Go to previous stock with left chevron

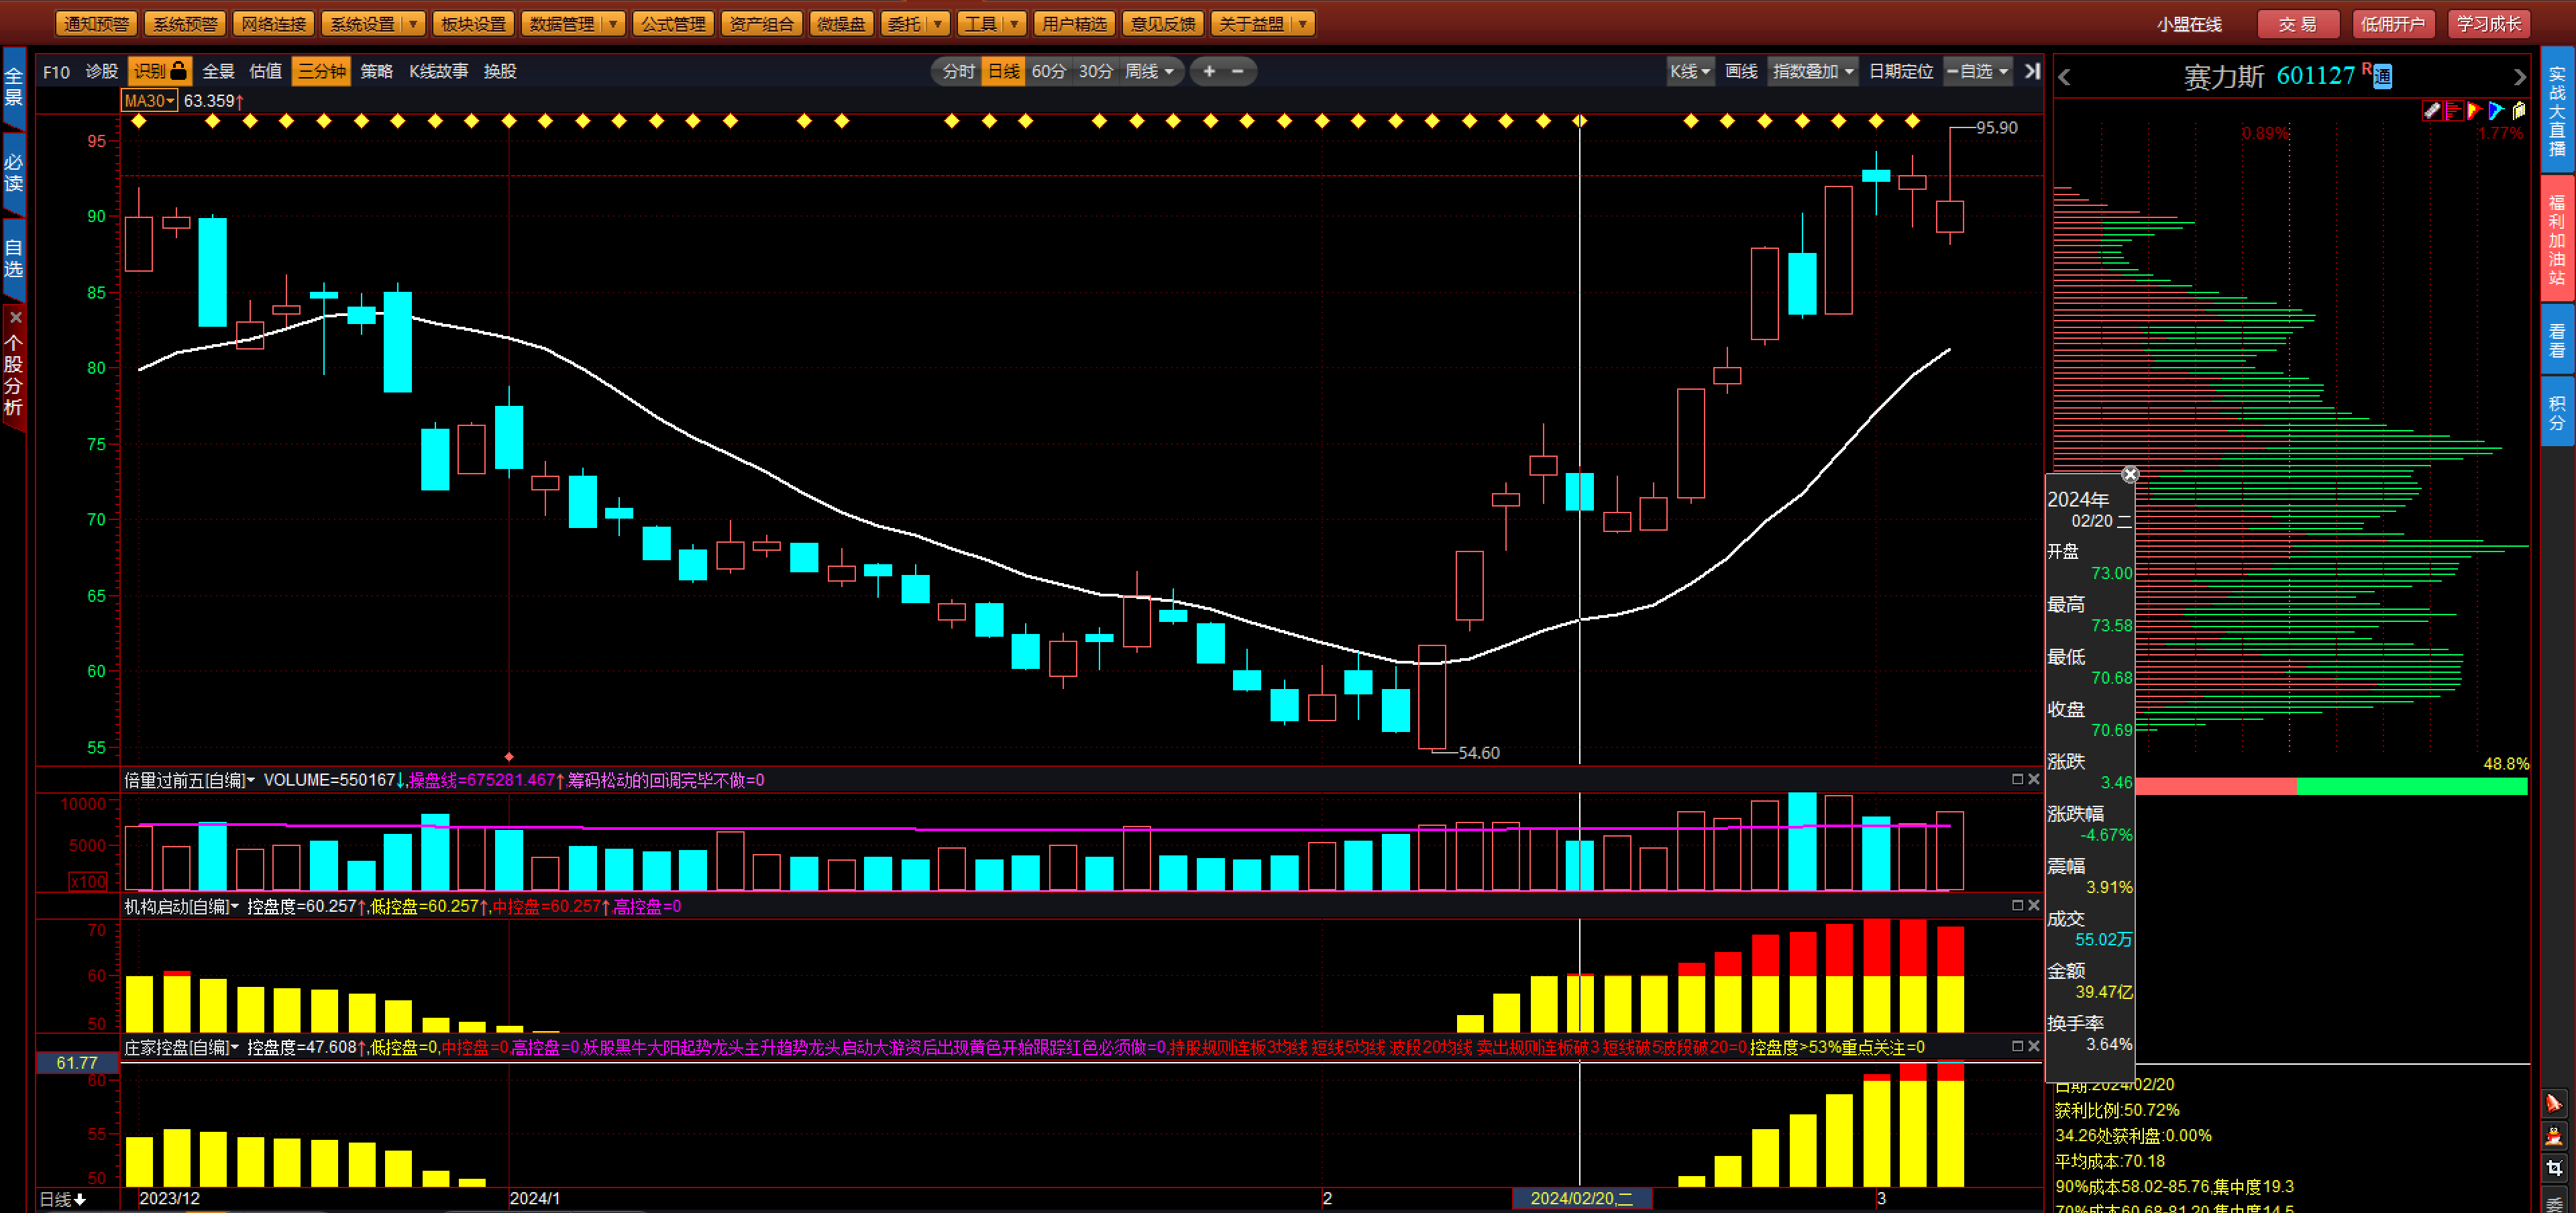click(x=2065, y=77)
